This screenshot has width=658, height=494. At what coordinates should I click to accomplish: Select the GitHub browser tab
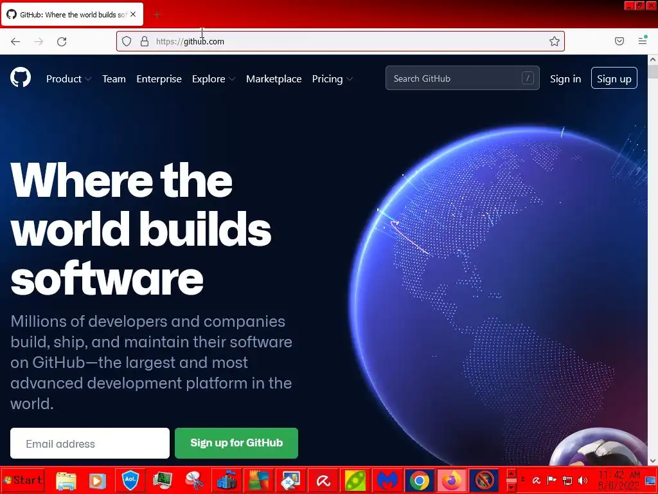click(x=73, y=14)
